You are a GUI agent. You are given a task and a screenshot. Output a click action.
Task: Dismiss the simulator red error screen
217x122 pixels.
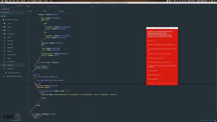151,83
